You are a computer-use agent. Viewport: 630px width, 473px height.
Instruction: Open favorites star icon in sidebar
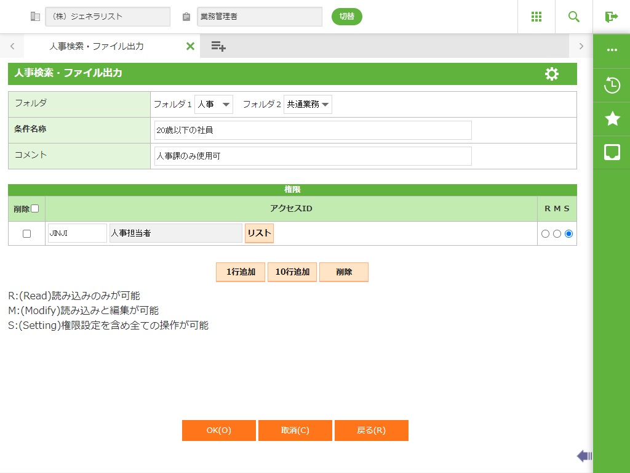[612, 119]
